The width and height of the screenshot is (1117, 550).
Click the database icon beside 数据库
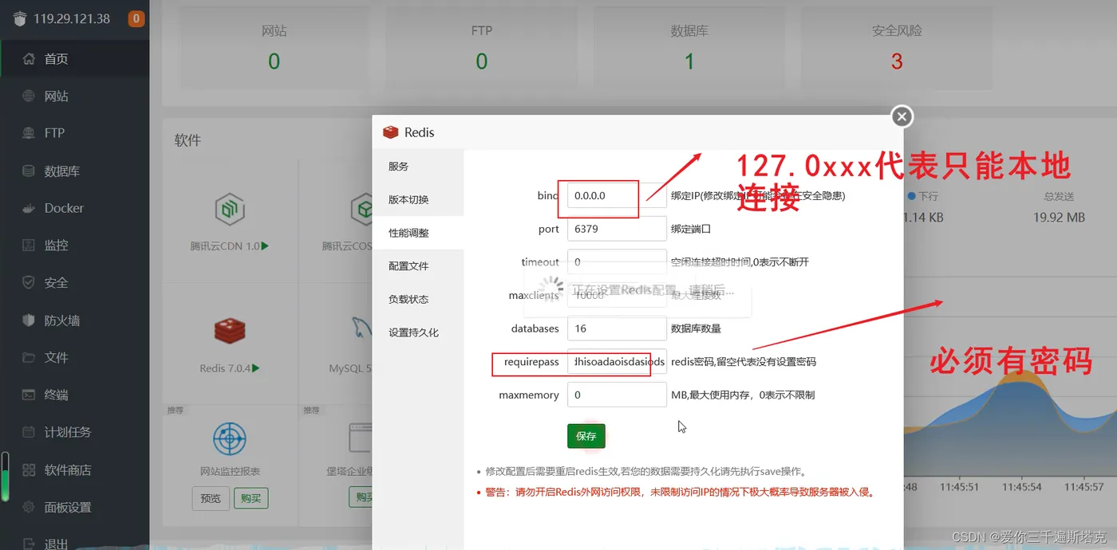[29, 171]
